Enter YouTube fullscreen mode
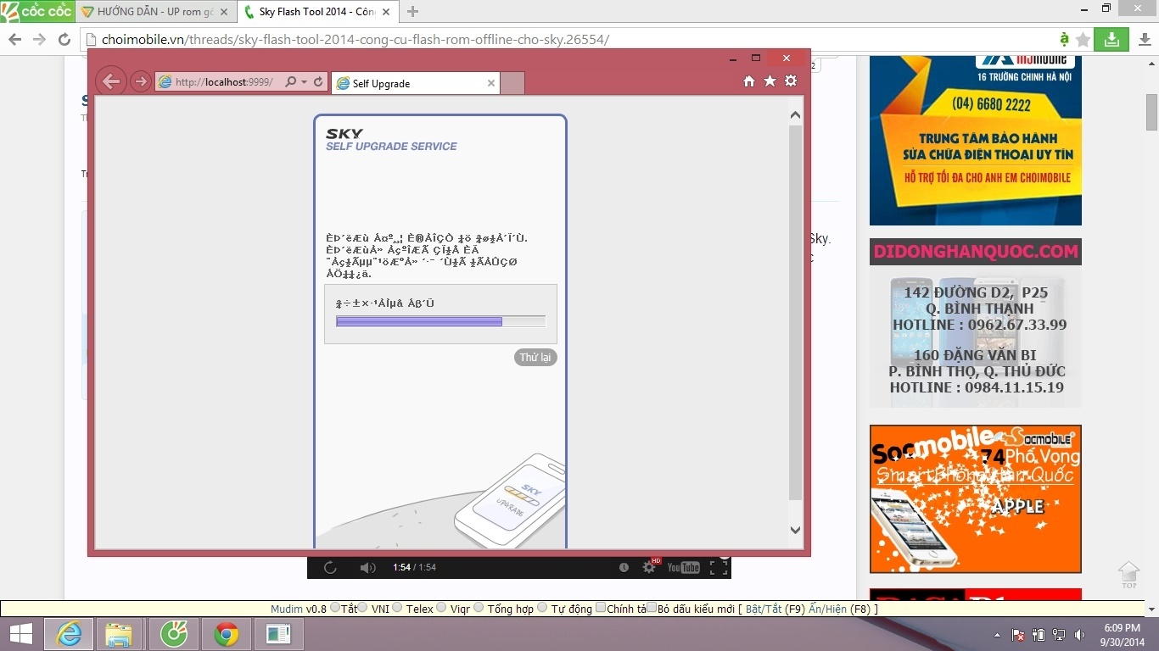The height and width of the screenshot is (651, 1159). coord(718,568)
